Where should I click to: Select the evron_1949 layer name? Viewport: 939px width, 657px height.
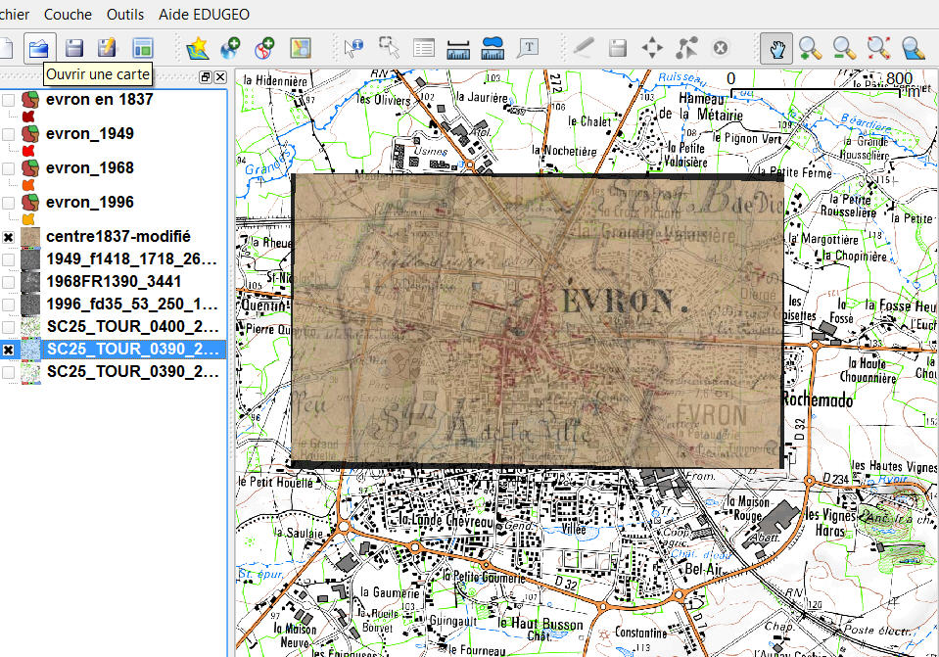[90, 134]
